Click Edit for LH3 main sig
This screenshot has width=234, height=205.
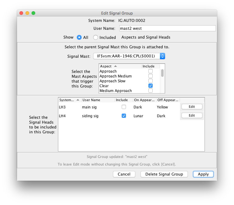192,107
